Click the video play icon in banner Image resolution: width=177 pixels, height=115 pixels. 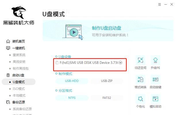click(74, 32)
